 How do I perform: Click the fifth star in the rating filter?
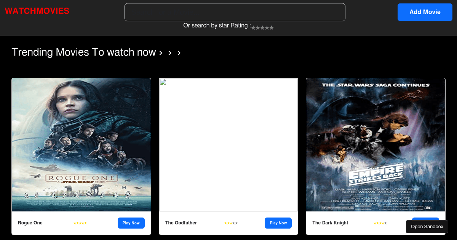click(x=271, y=27)
